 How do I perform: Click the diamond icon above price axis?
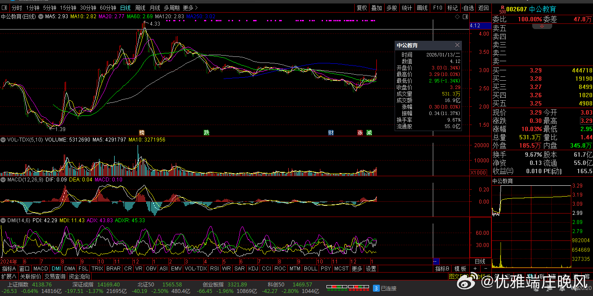tap(457, 17)
